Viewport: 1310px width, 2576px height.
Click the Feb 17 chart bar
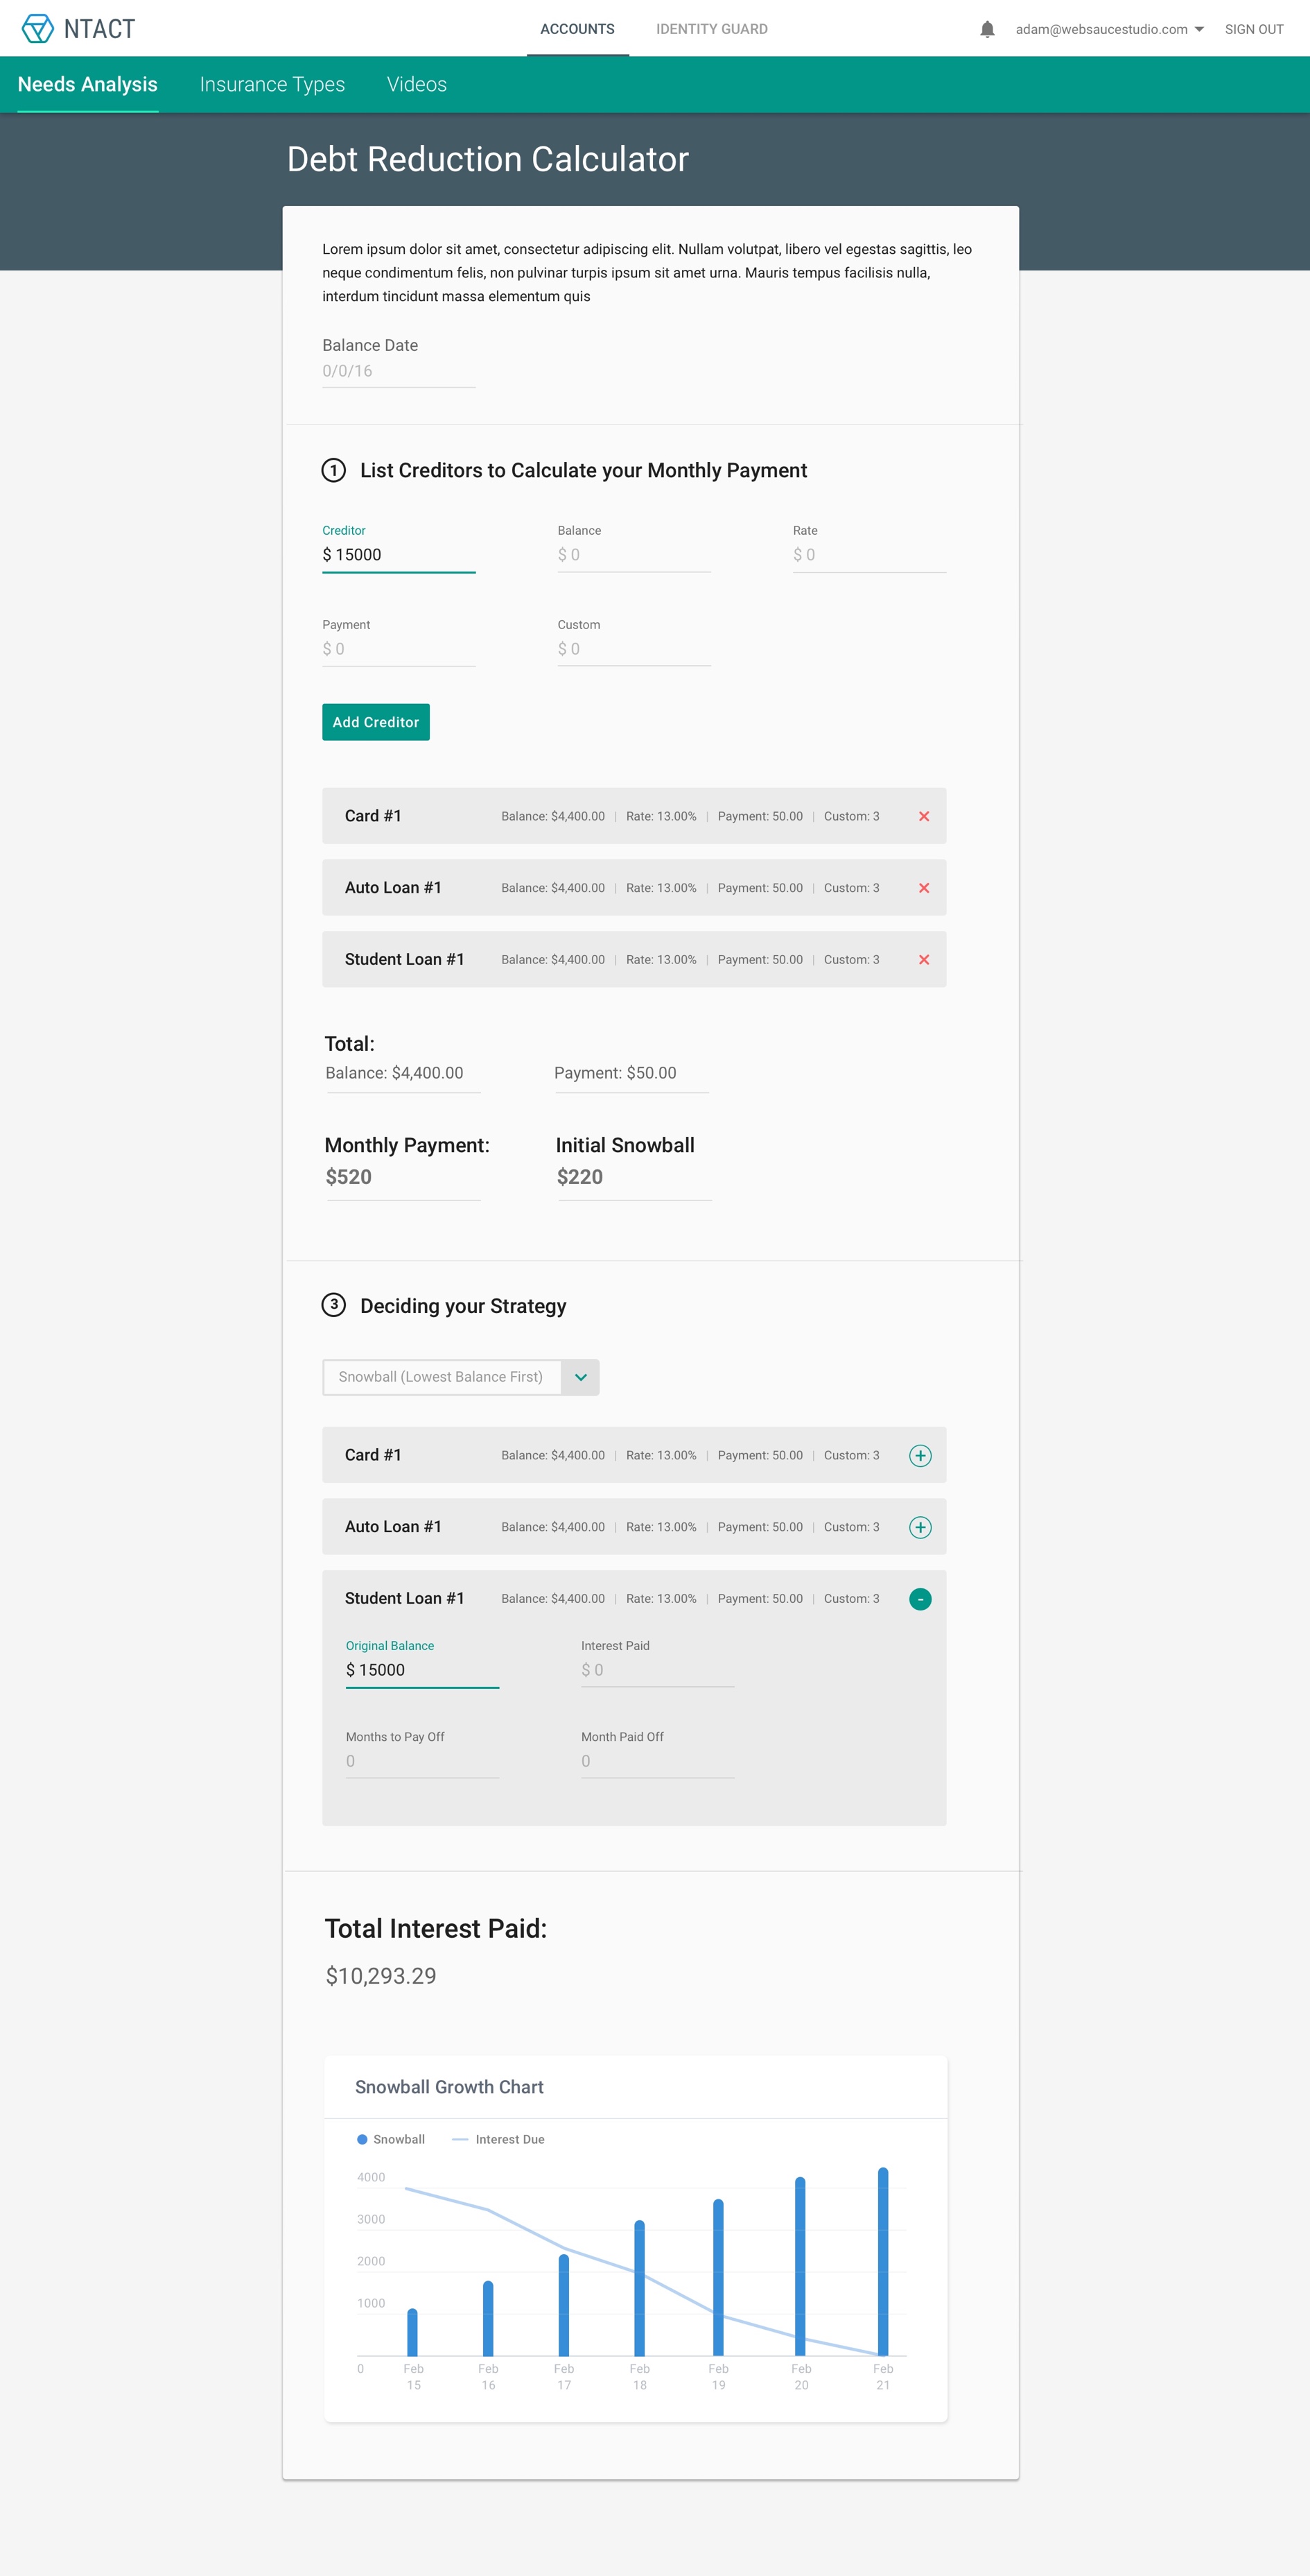pyautogui.click(x=564, y=2305)
